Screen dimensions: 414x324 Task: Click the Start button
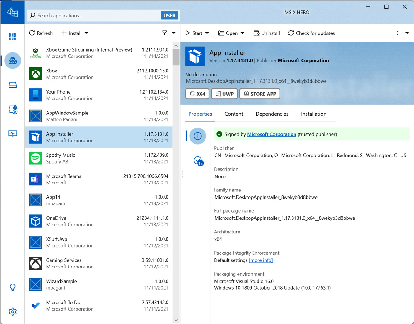click(x=194, y=33)
